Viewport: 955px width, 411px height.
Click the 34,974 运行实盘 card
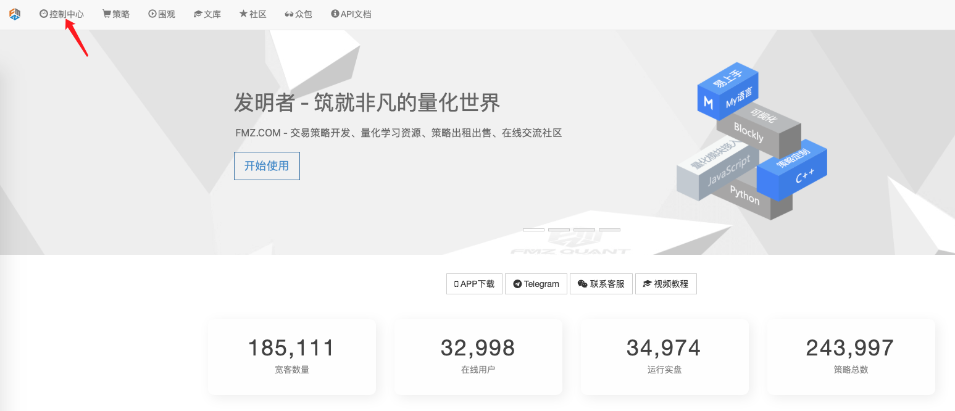(665, 357)
